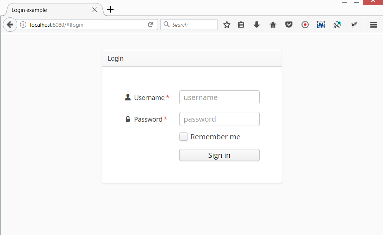Enable the Remember me checkbox
The width and height of the screenshot is (383, 235).
point(184,137)
